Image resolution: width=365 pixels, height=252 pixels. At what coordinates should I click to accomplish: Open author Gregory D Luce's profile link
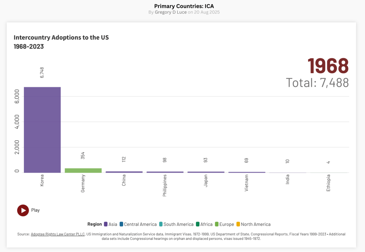click(x=171, y=12)
